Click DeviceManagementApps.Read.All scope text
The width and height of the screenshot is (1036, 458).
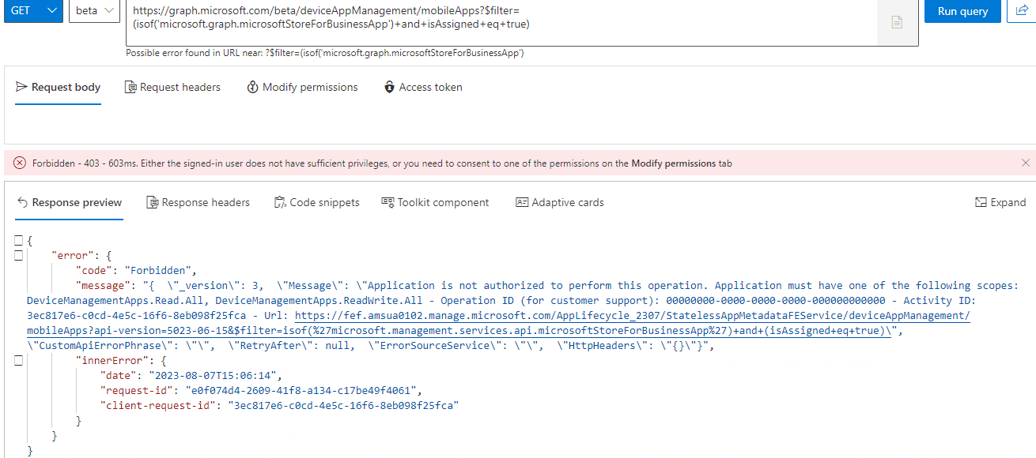[x=115, y=301]
